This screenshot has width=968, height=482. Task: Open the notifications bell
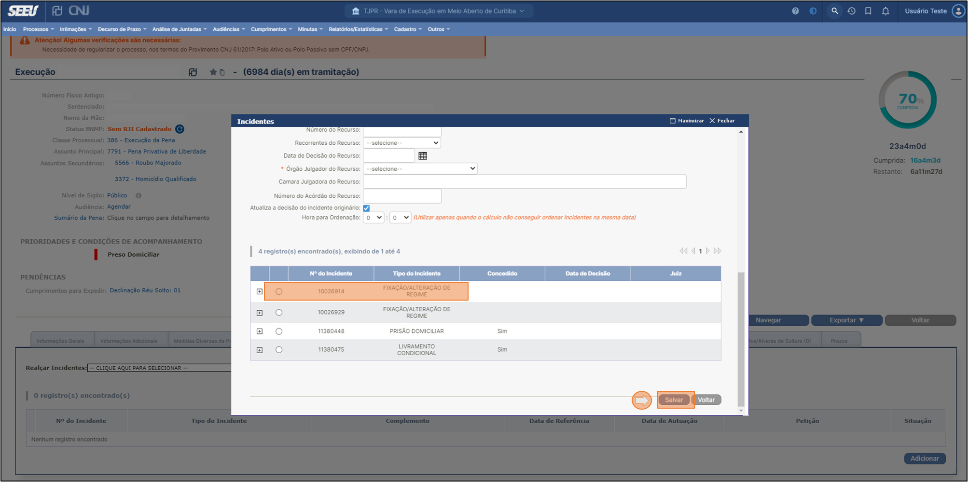(x=885, y=11)
